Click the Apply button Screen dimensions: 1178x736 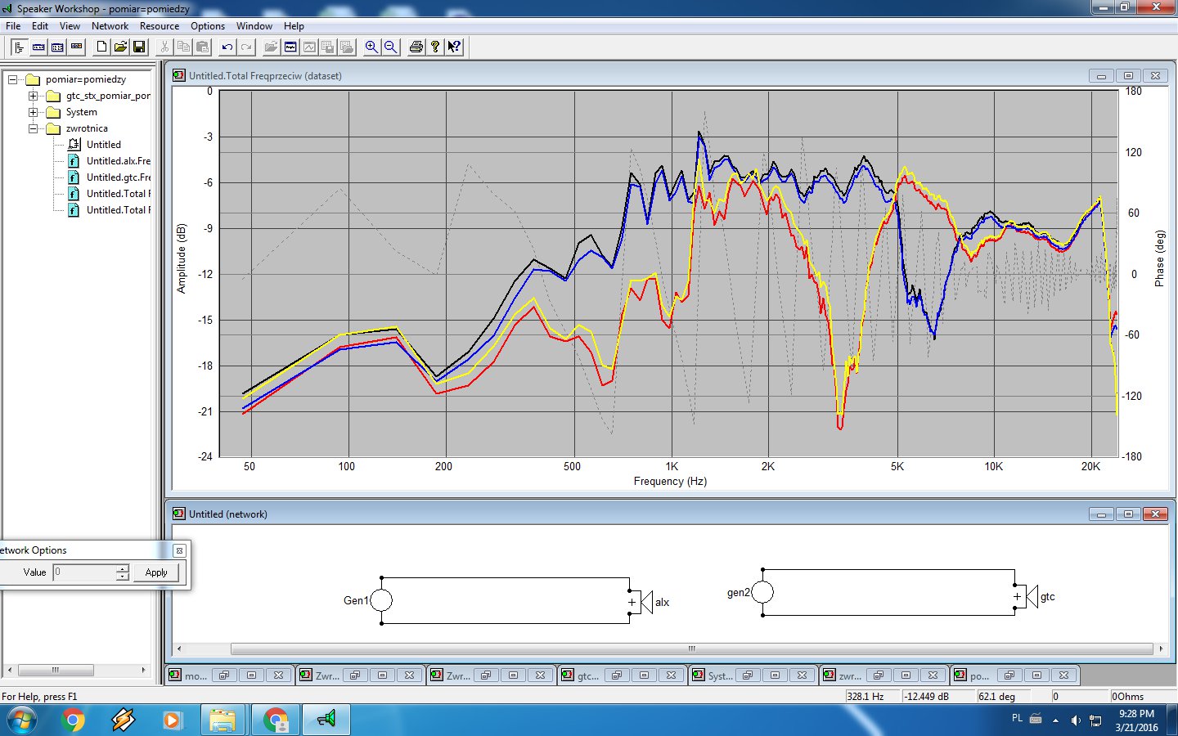tap(156, 572)
